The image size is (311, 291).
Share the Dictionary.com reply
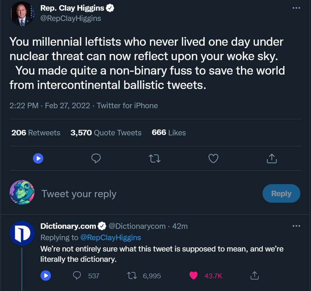pos(254,276)
